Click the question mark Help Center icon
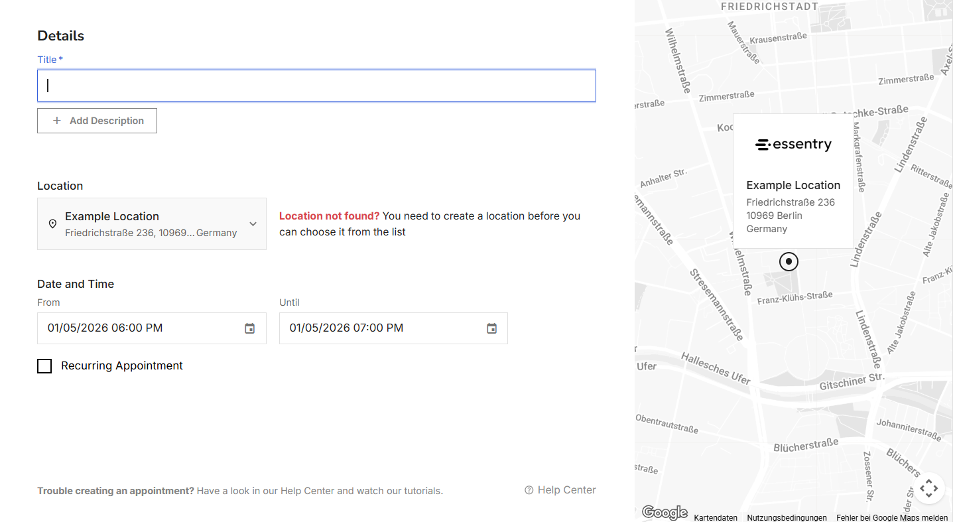 pos(529,490)
